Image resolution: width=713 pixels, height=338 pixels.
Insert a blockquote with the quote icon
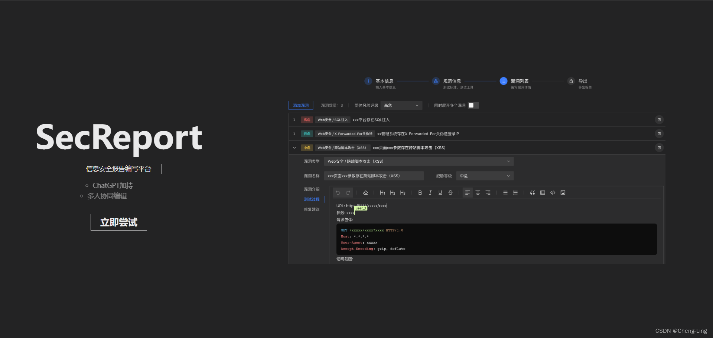click(x=533, y=193)
